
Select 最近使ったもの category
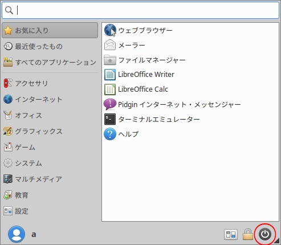tap(50, 46)
